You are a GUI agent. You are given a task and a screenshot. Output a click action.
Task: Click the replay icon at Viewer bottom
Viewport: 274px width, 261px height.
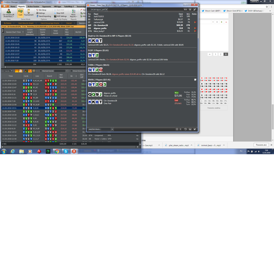[x=186, y=129]
